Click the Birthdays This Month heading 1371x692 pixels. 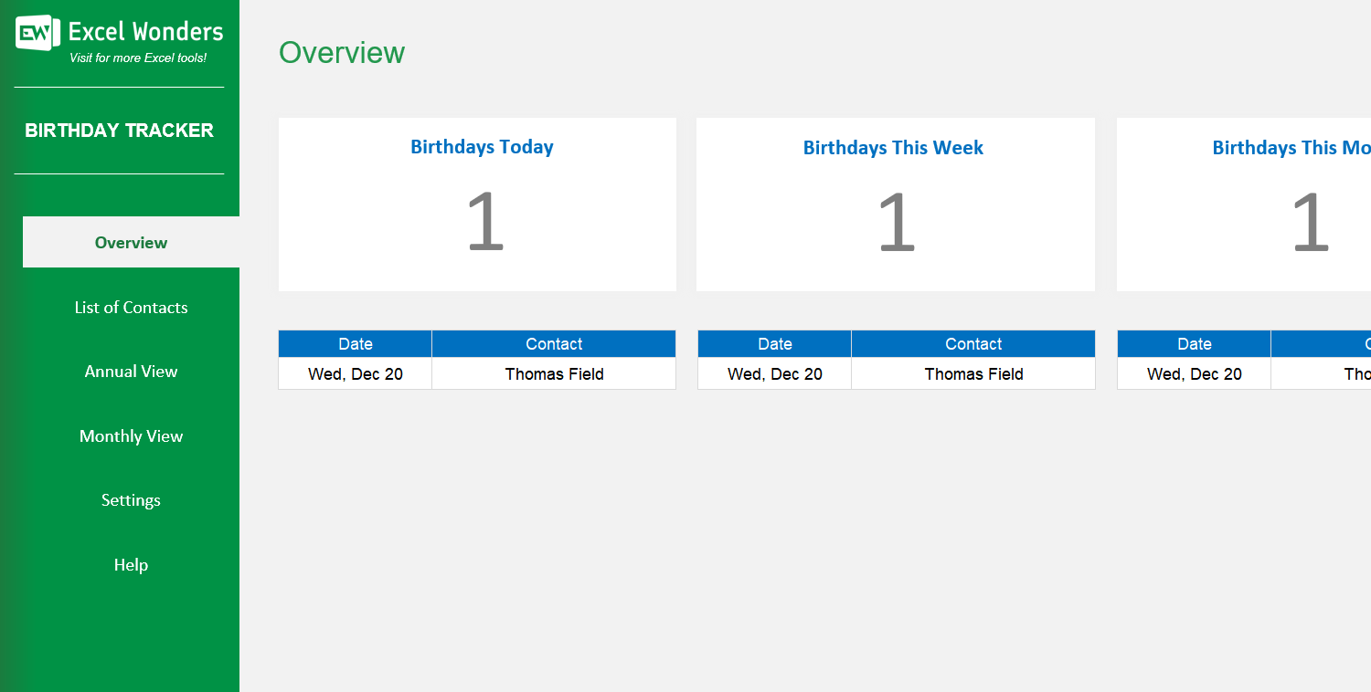1291,147
